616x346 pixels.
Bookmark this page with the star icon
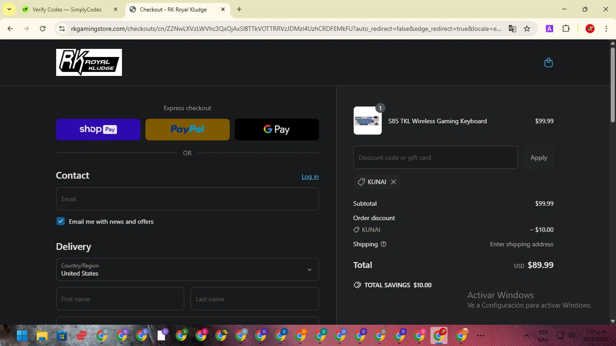tap(527, 29)
